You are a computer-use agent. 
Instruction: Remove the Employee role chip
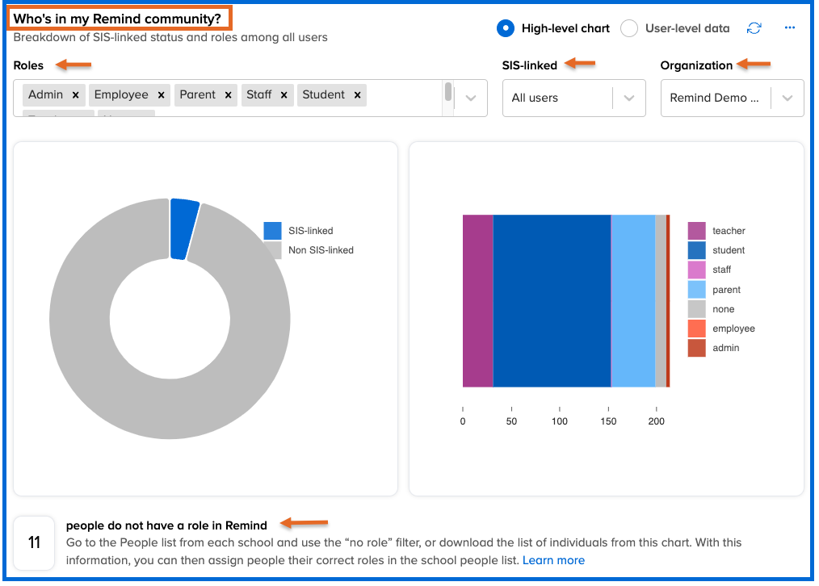pyautogui.click(x=162, y=95)
